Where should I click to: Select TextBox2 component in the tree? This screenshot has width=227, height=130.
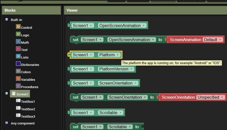28,109
